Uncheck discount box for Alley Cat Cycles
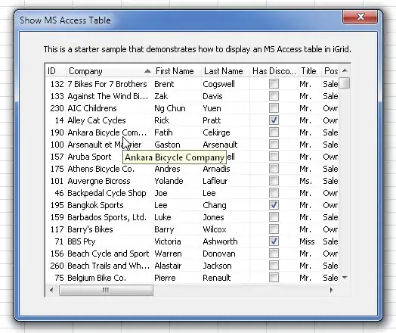 tap(274, 120)
